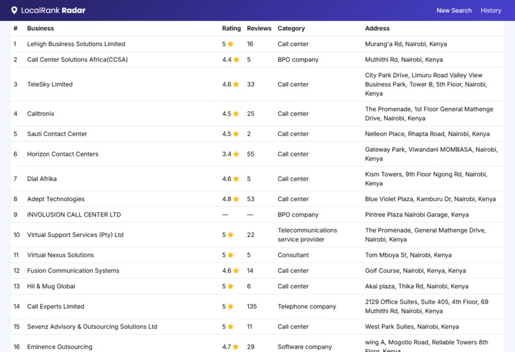Click the star icon in Adept Technologies row
This screenshot has height=352, width=515.
236,199
